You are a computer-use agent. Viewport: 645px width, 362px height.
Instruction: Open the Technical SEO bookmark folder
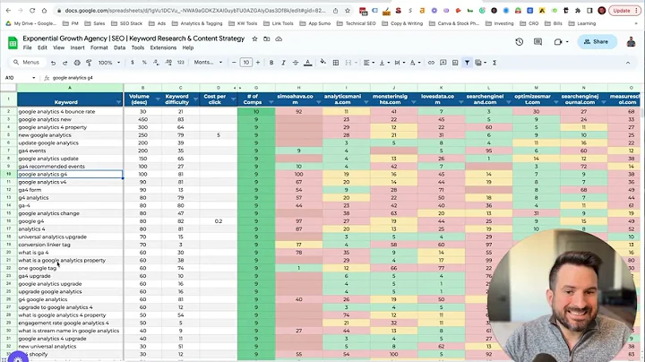point(357,23)
